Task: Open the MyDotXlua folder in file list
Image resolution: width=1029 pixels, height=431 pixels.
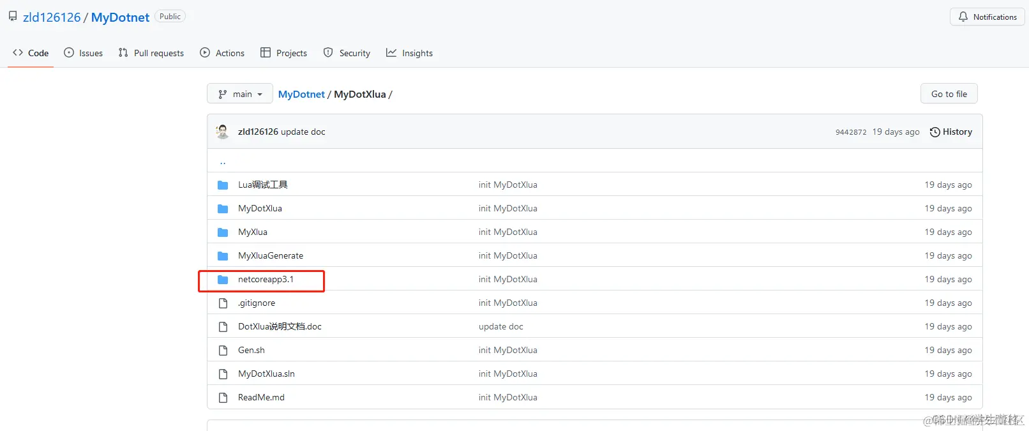Action: 260,208
